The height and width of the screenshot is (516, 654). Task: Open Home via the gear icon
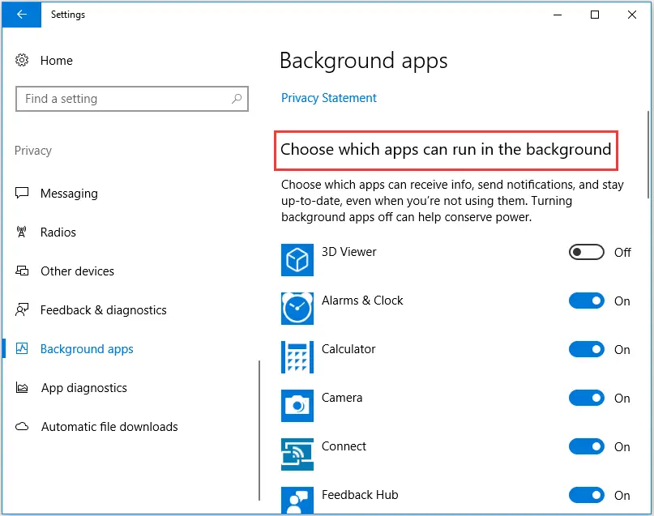tap(22, 61)
